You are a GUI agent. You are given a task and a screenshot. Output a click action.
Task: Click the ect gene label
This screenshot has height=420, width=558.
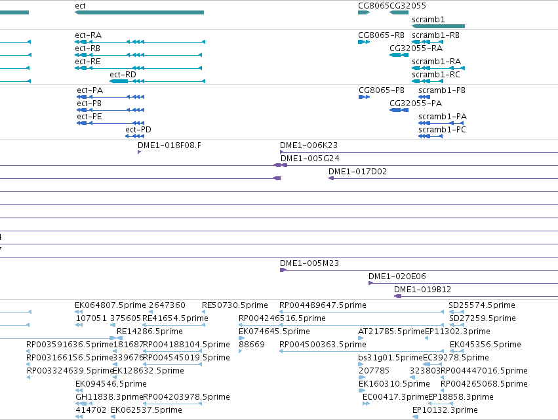(x=80, y=6)
